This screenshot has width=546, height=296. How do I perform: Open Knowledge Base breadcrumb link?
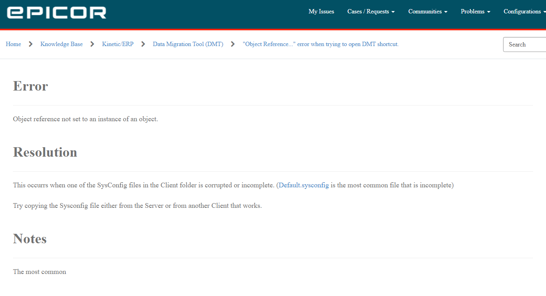pyautogui.click(x=61, y=44)
